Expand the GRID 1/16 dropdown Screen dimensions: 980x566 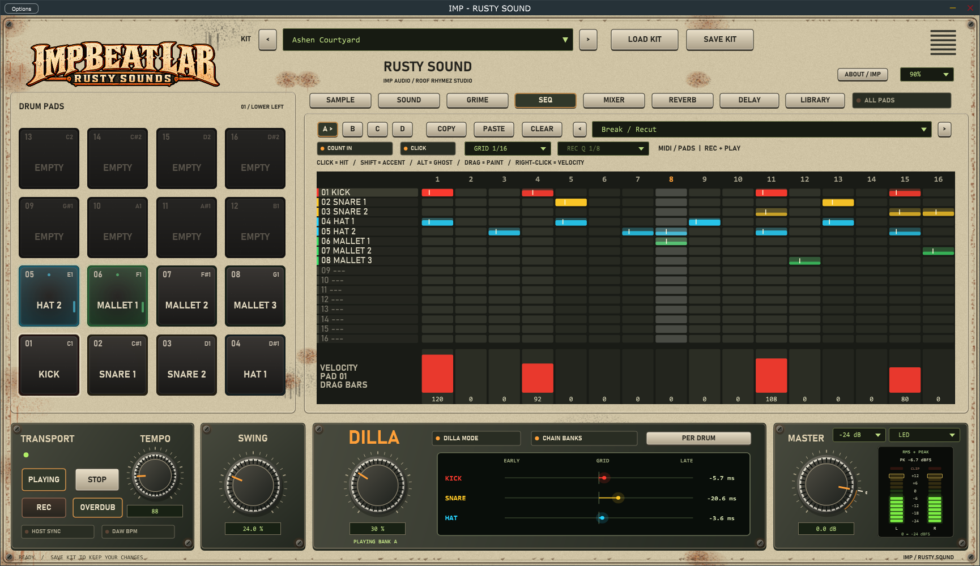coord(508,148)
